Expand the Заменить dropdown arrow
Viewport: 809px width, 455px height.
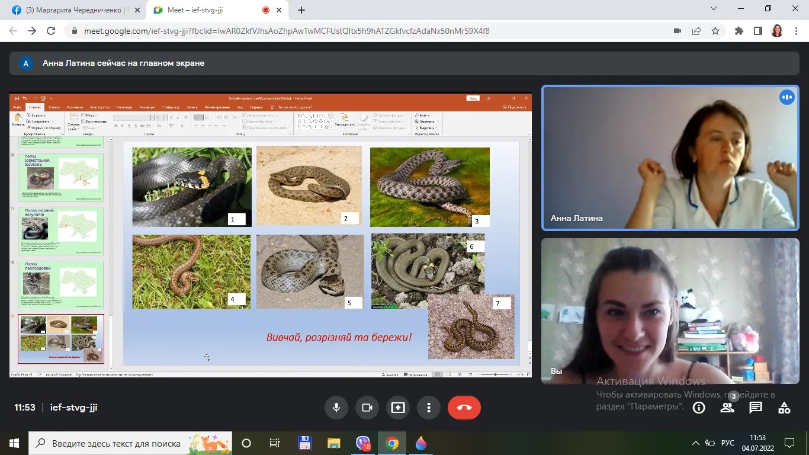439,121
